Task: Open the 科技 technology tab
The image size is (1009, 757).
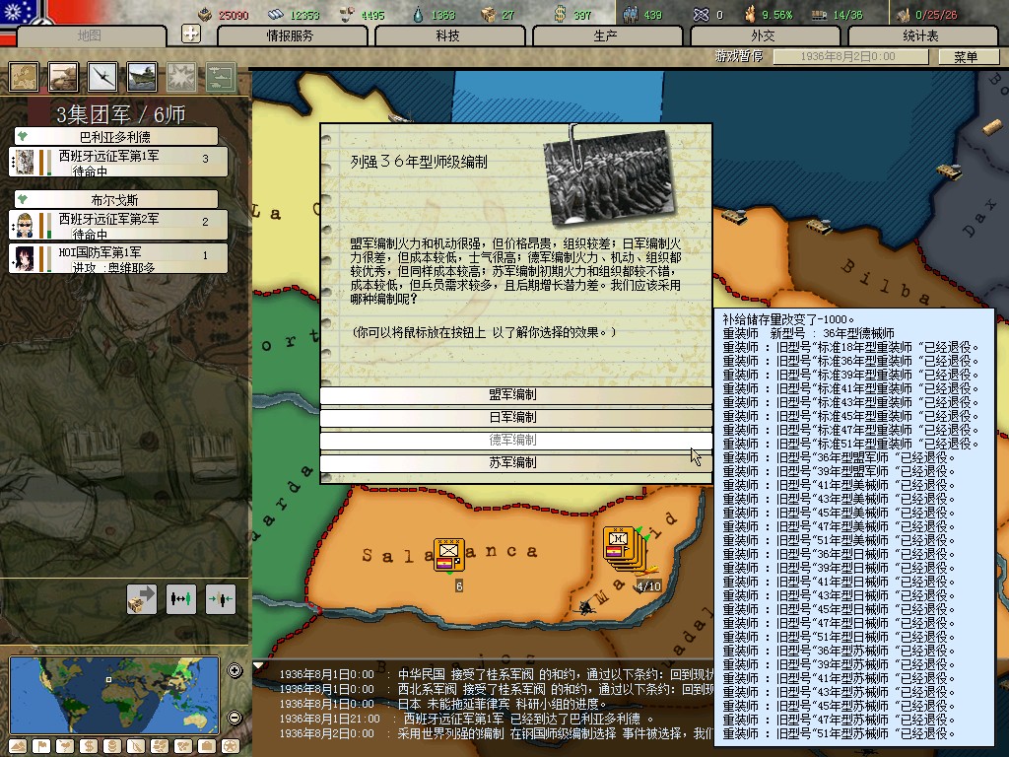Action: click(447, 35)
